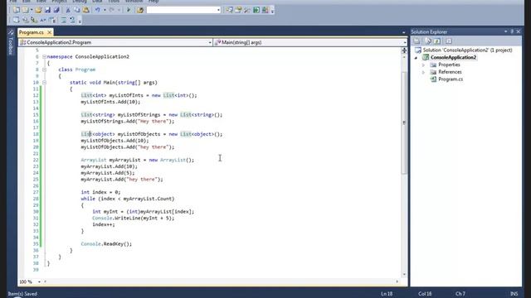Image resolution: width=531 pixels, height=298 pixels.
Task: Start debugging with the play arrow
Action: (129, 10)
